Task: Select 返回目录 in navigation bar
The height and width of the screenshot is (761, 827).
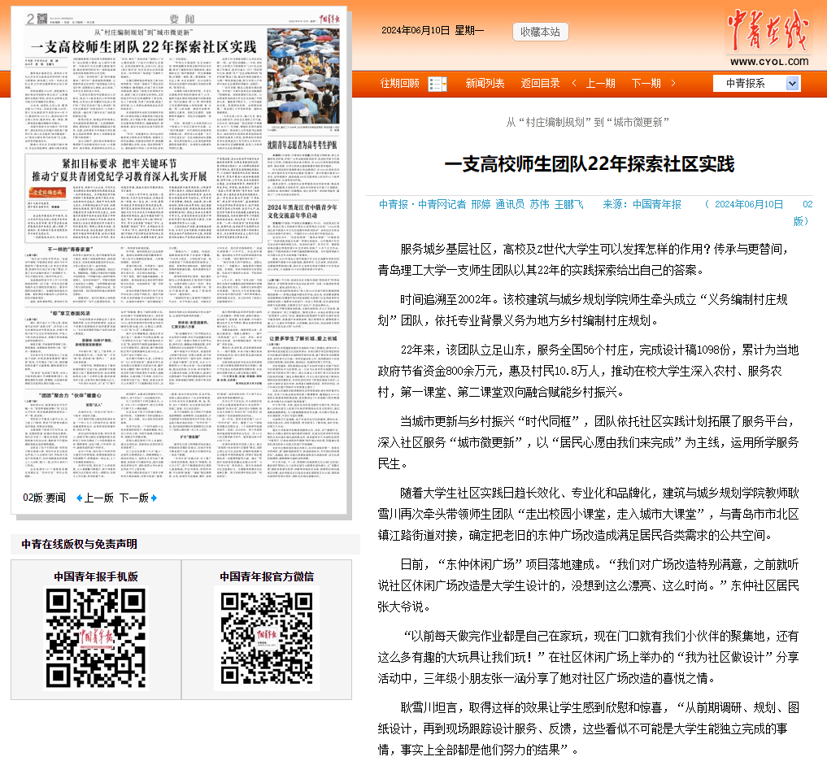Action: [540, 84]
